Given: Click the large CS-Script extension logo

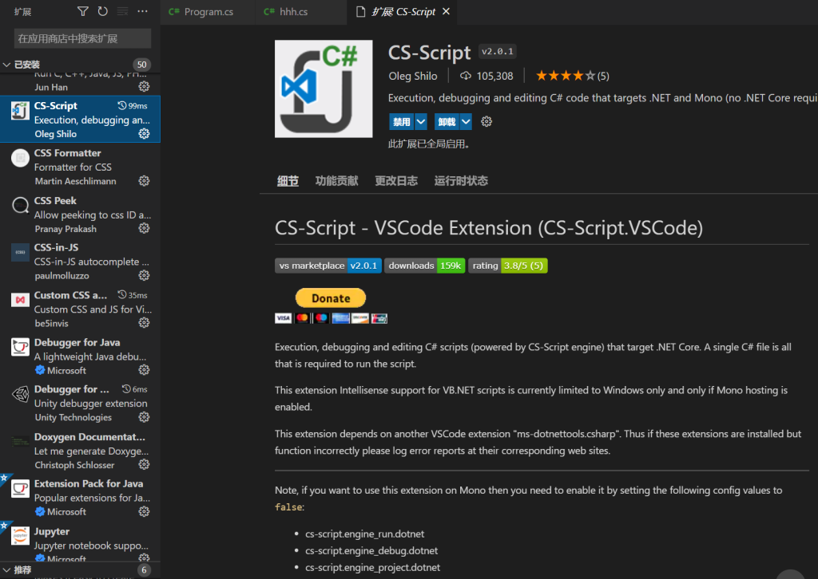Looking at the screenshot, I should pyautogui.click(x=324, y=89).
